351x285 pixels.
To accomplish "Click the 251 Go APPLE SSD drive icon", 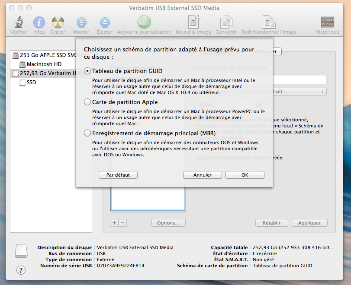I will coord(16,55).
